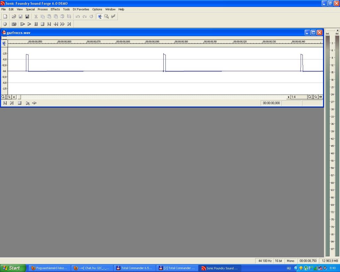Viewport: 340px width, 272px height.
Task: Click the Redo arrow icon
Action: click(85, 17)
